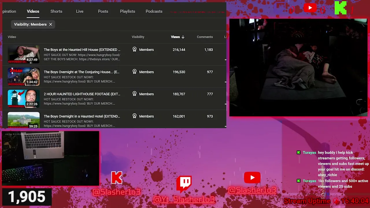Click the Visibility: Members filter chip label

30,25
